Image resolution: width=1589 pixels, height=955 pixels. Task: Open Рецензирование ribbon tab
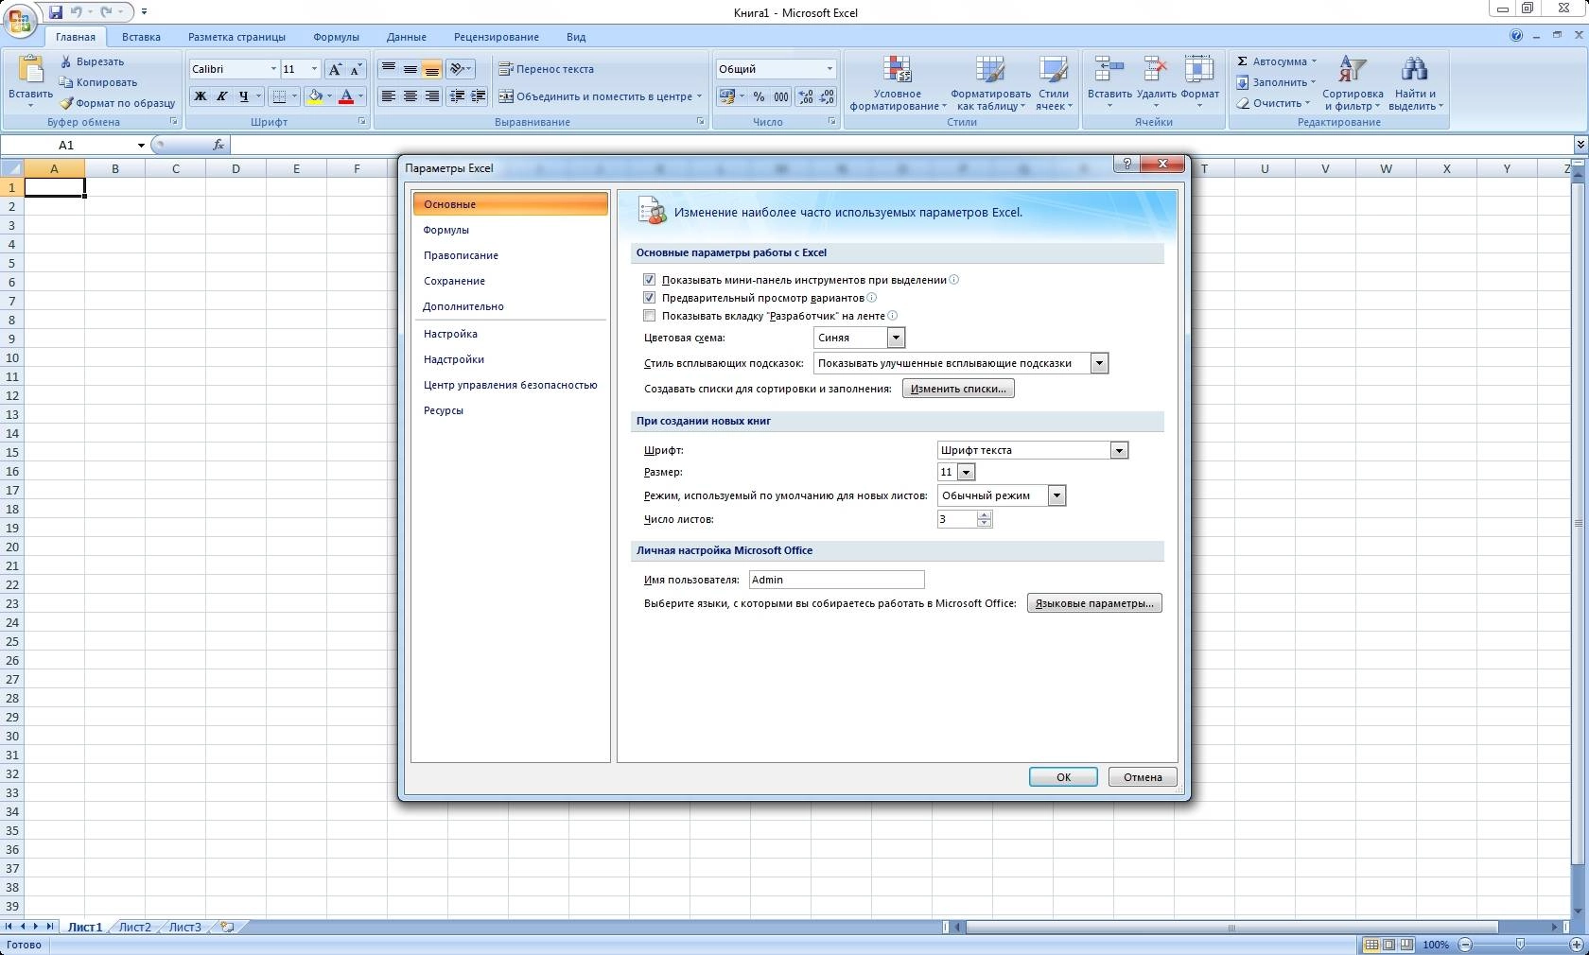point(496,37)
